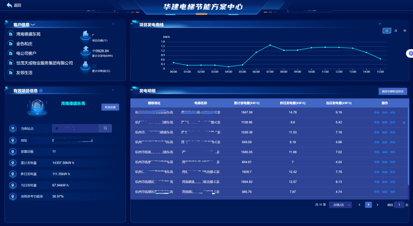Click the 电梯名称 column header

(201, 103)
